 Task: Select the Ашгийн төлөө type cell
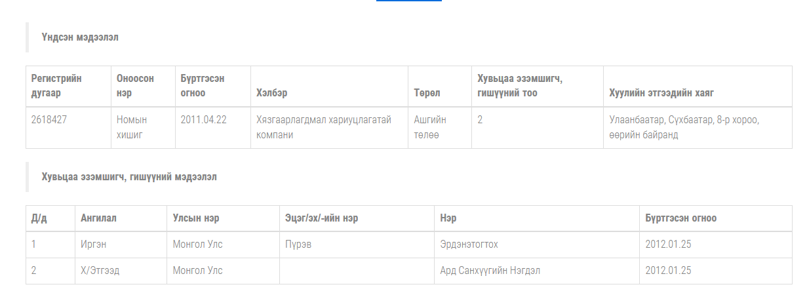pyautogui.click(x=430, y=127)
